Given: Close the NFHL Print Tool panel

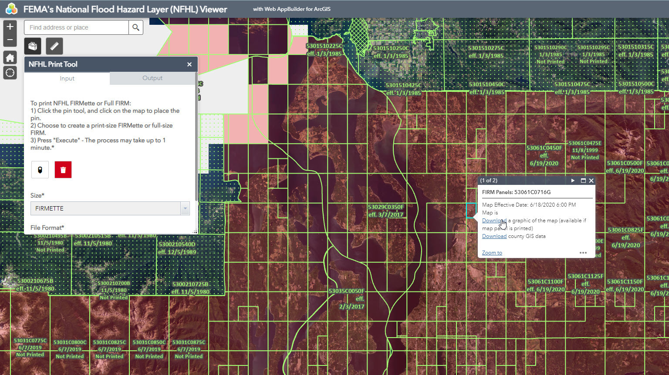Looking at the screenshot, I should point(189,64).
